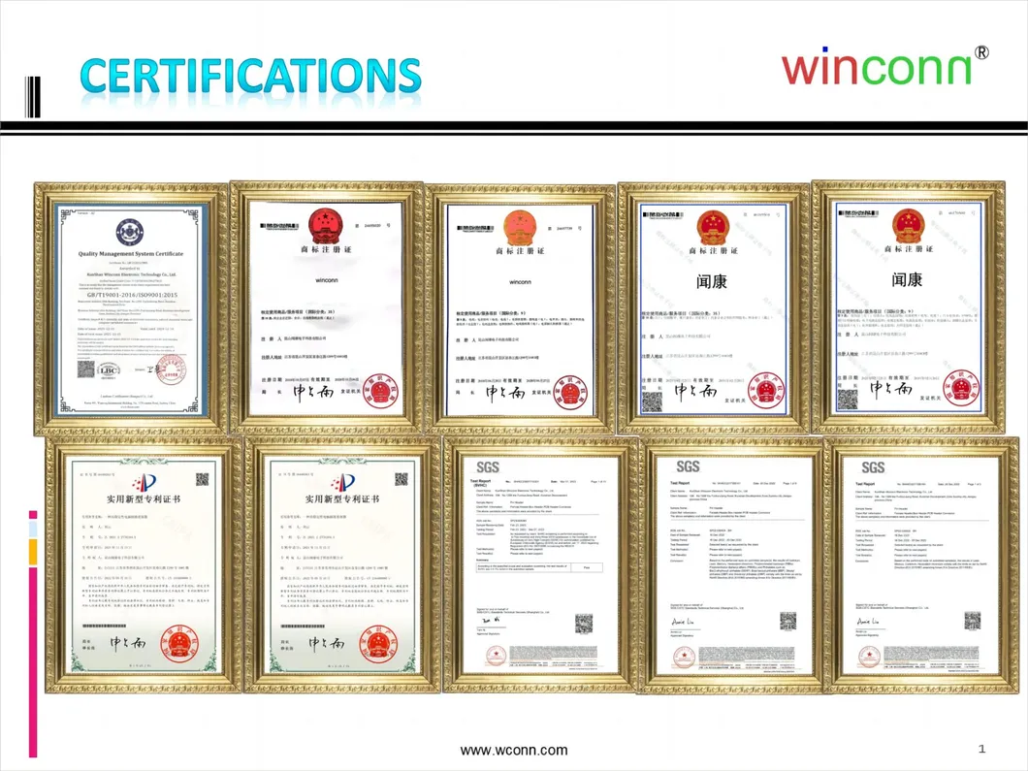Click the QR code on the leftmost patent certificate
This screenshot has width=1028, height=771.
tap(202, 479)
